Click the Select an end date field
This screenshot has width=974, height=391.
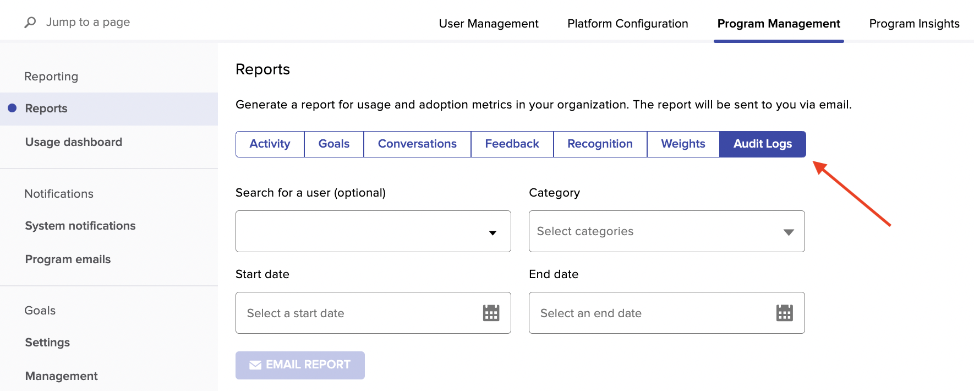click(666, 313)
